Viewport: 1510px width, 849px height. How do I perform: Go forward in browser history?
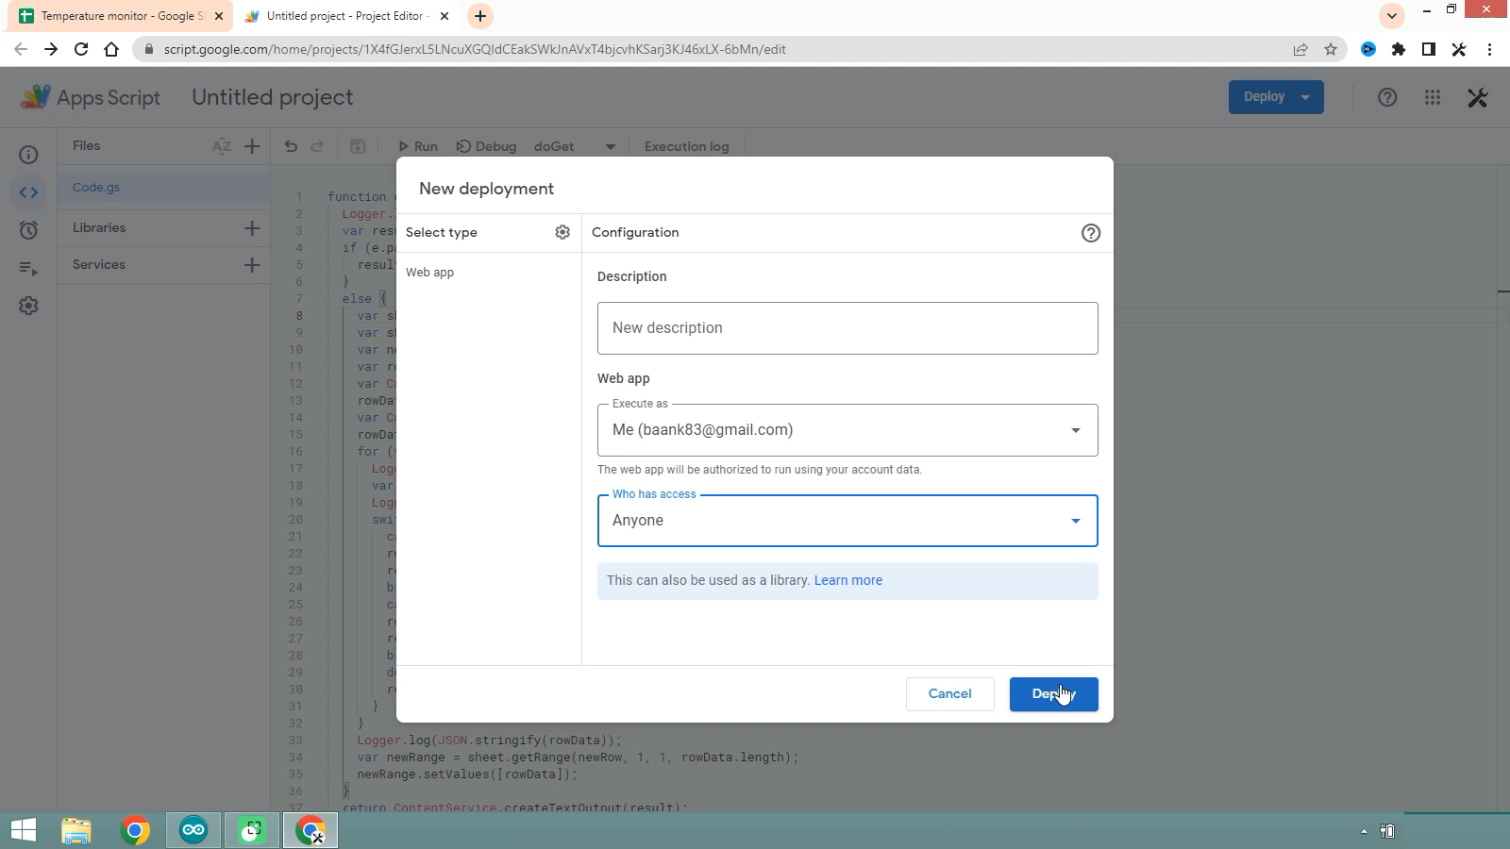(x=51, y=49)
